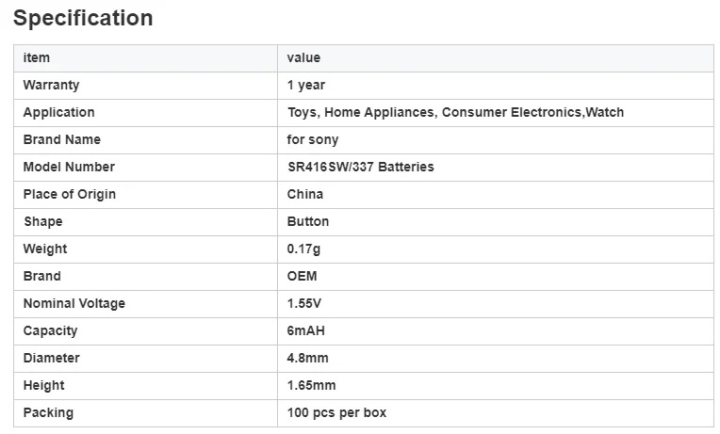The height and width of the screenshot is (434, 720).
Task: Click the OEM brand value
Action: 302,276
